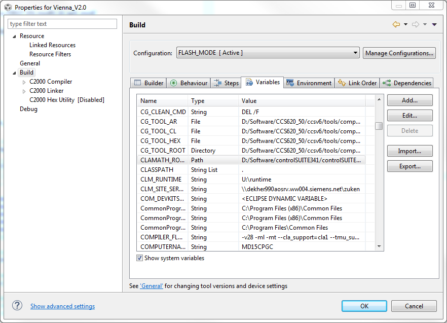Select the CLM_SITE_SER... variable row

pyautogui.click(x=251, y=189)
